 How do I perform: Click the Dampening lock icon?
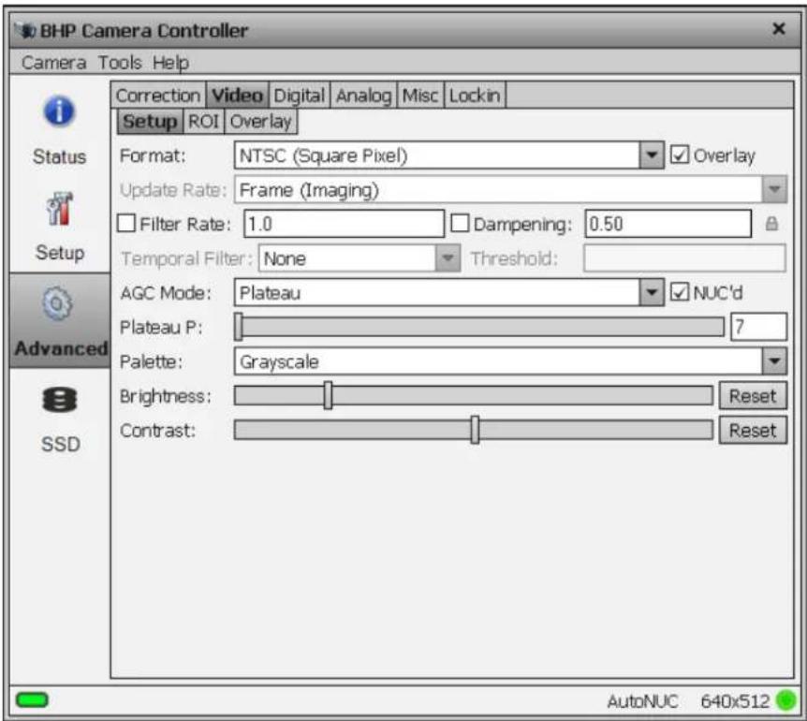coord(771,224)
